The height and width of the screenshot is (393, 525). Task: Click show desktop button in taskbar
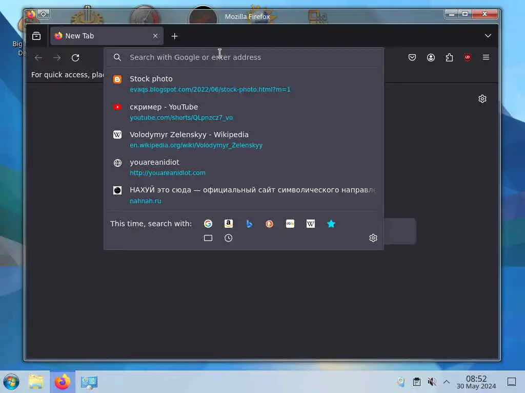[x=512, y=382]
